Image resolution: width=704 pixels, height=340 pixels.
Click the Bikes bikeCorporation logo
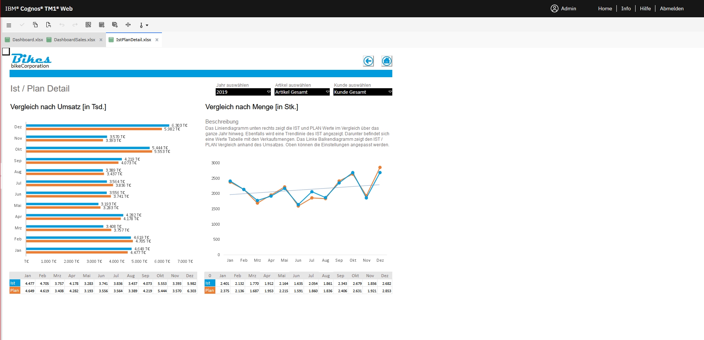(31, 61)
